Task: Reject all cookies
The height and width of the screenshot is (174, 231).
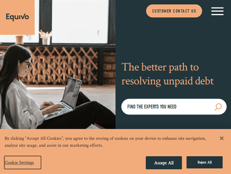Action: [205, 162]
